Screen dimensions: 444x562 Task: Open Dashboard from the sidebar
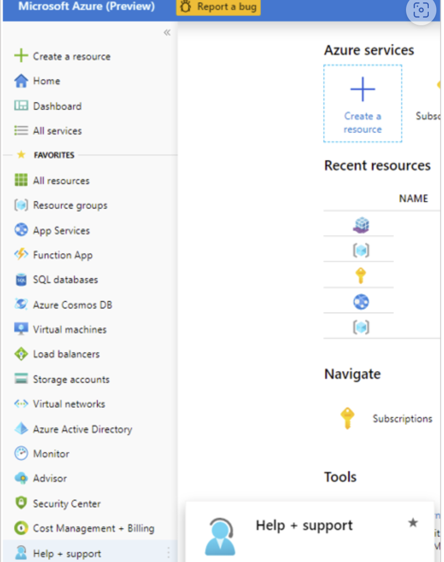coord(57,106)
